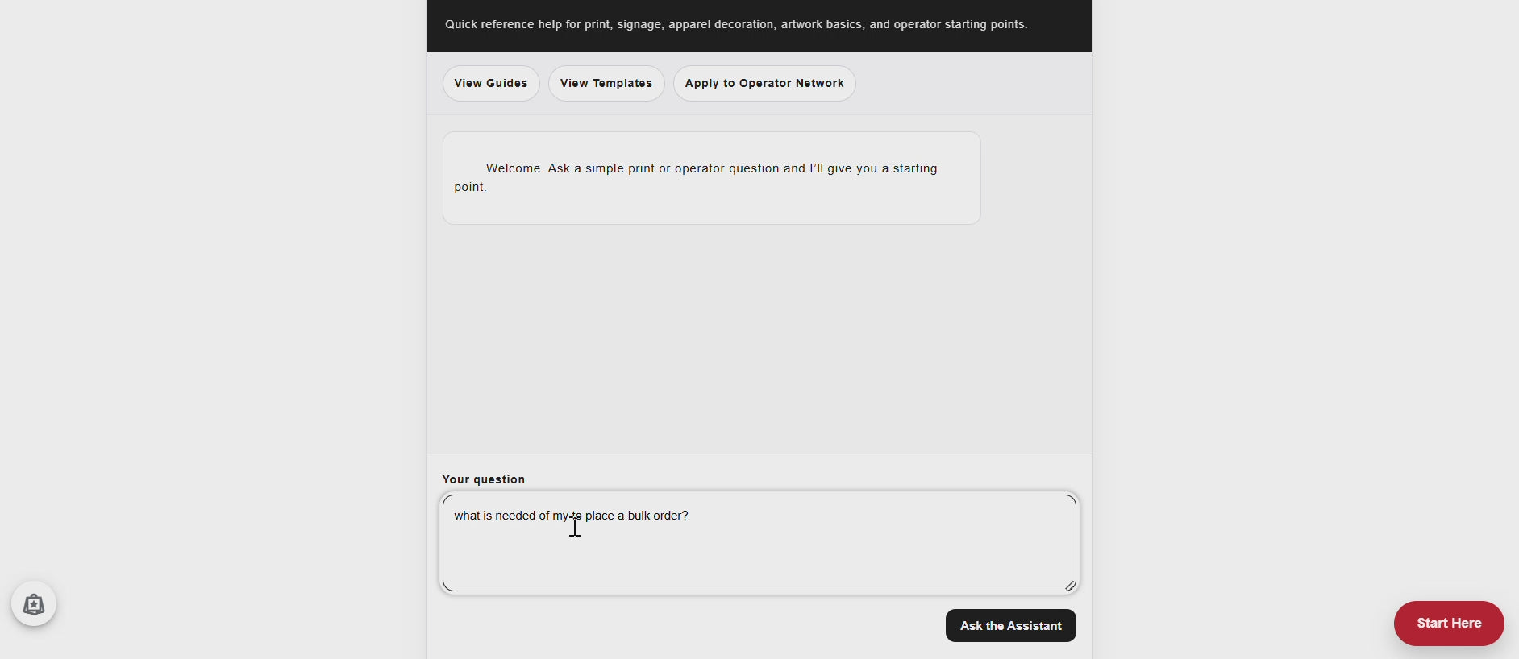Select Apply to Operator Network
1519x659 pixels.
click(x=764, y=83)
